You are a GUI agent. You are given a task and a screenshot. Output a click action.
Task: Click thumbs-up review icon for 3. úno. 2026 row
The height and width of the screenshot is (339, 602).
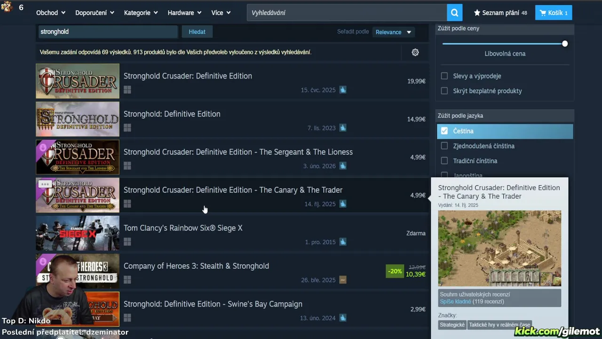[x=343, y=166]
